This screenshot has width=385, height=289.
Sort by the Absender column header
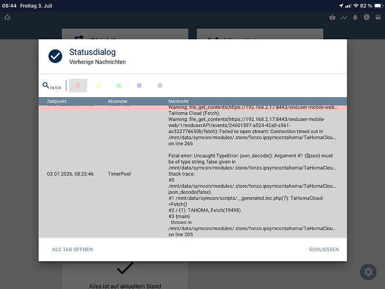117,101
